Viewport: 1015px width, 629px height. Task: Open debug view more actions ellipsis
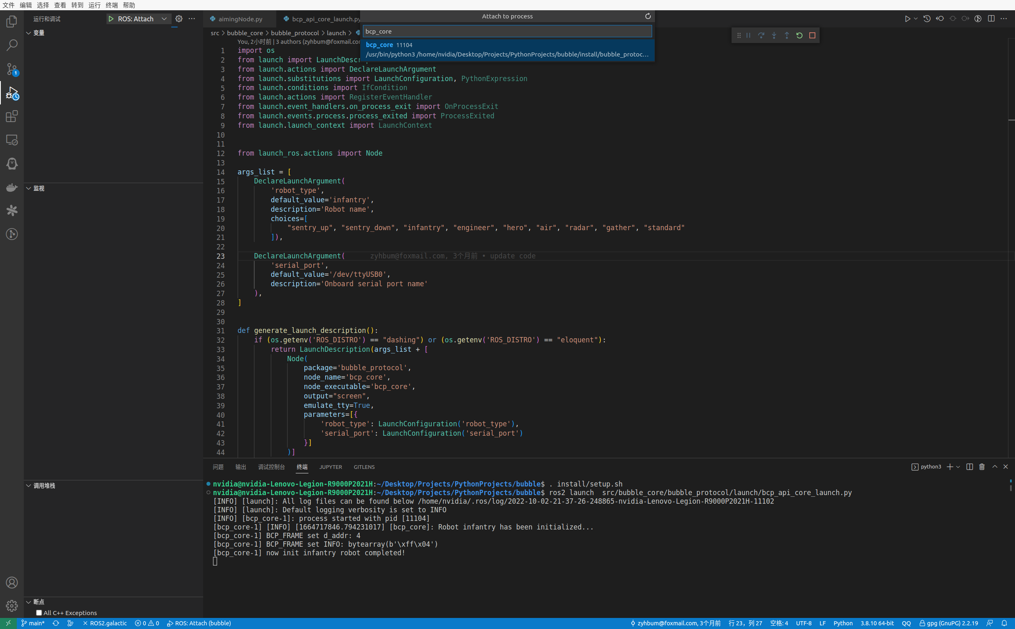coord(192,19)
